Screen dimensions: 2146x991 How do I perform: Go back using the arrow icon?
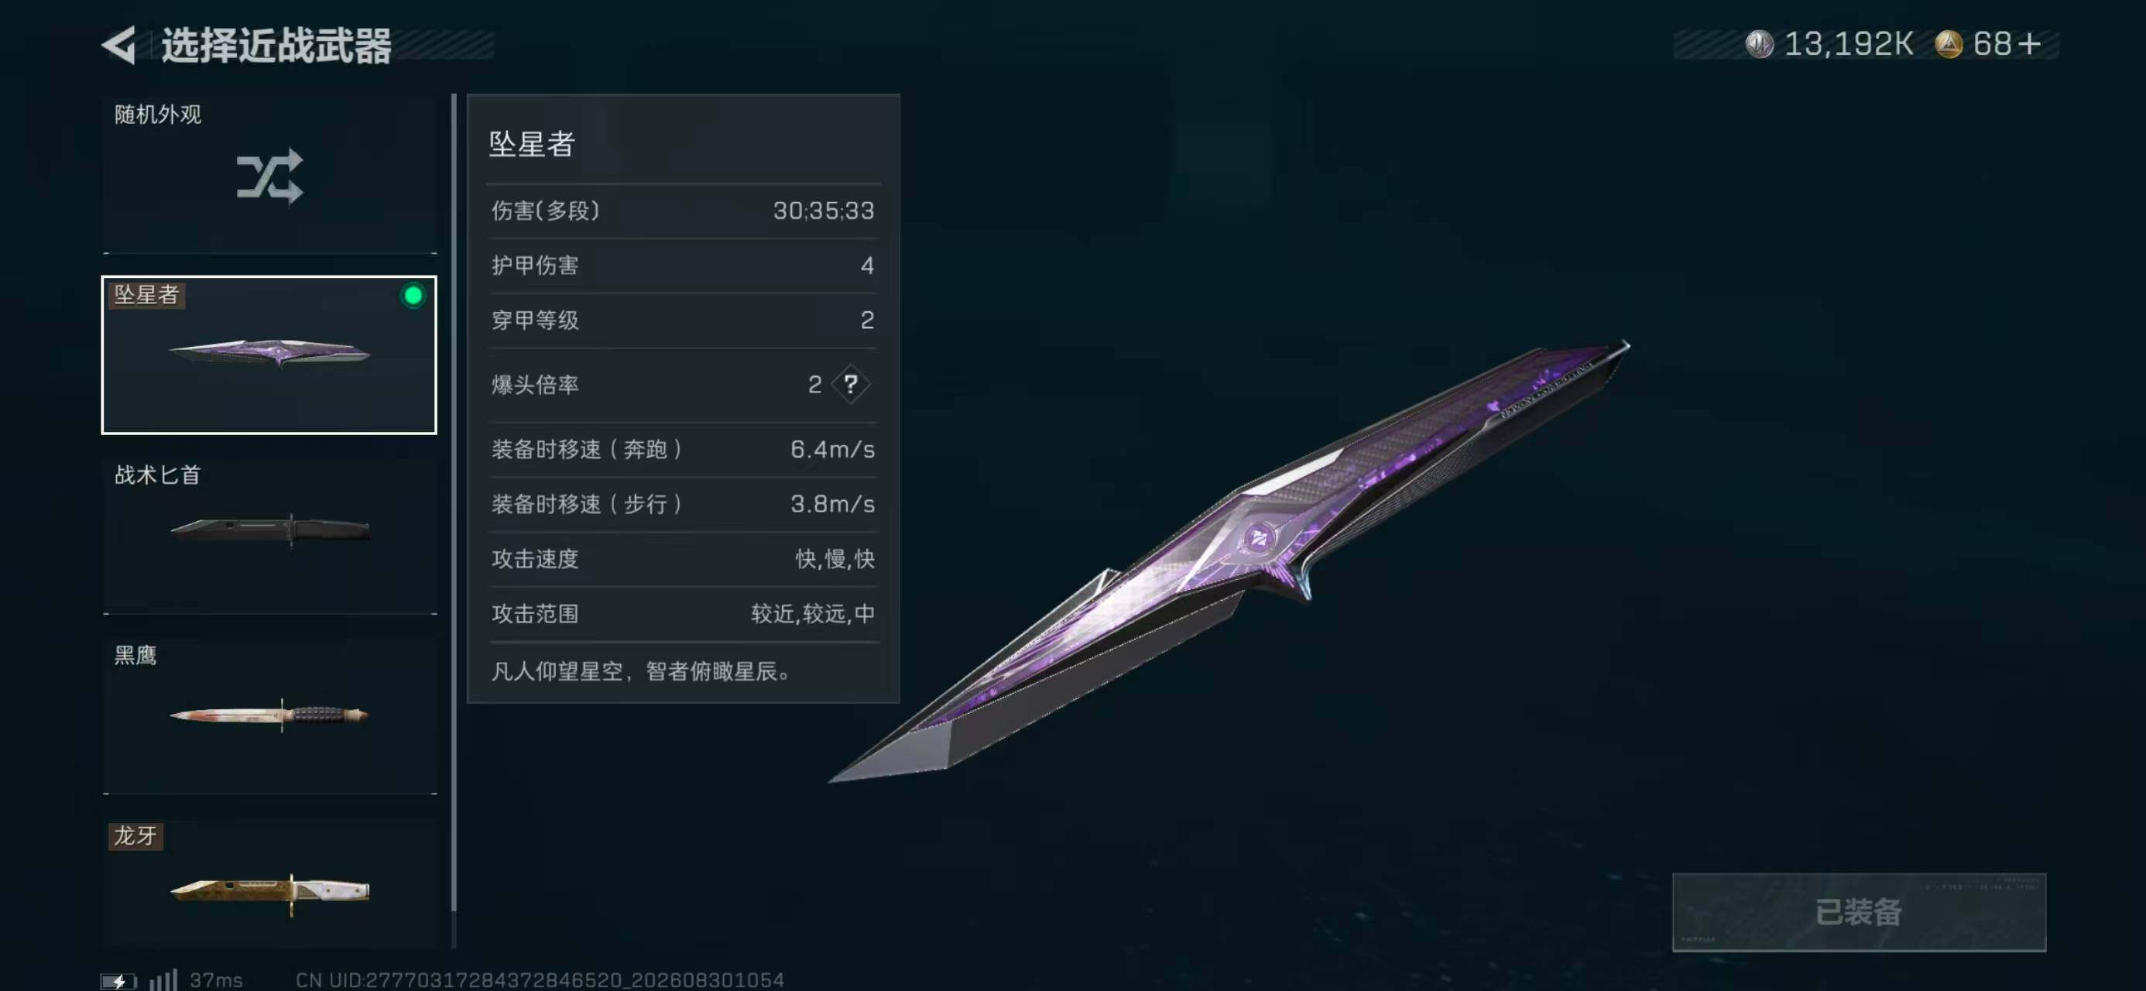pos(118,44)
